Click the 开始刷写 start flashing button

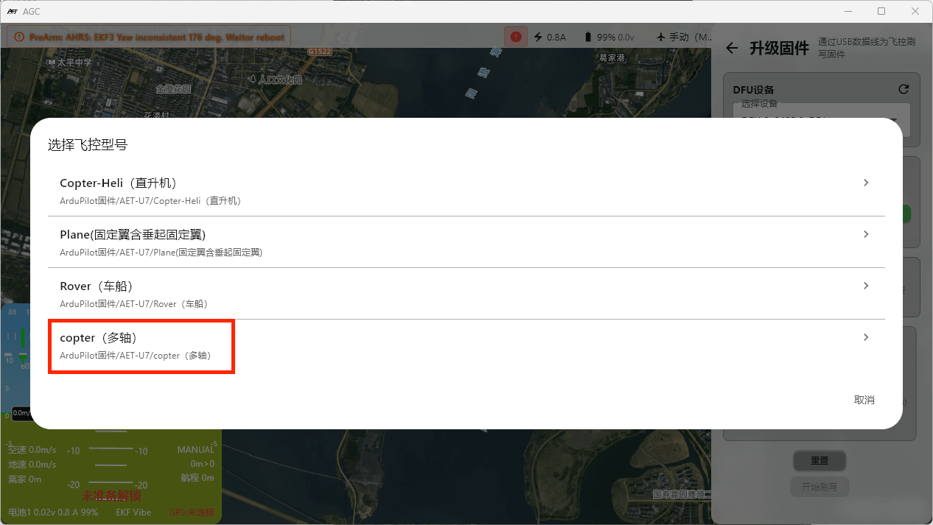point(819,487)
